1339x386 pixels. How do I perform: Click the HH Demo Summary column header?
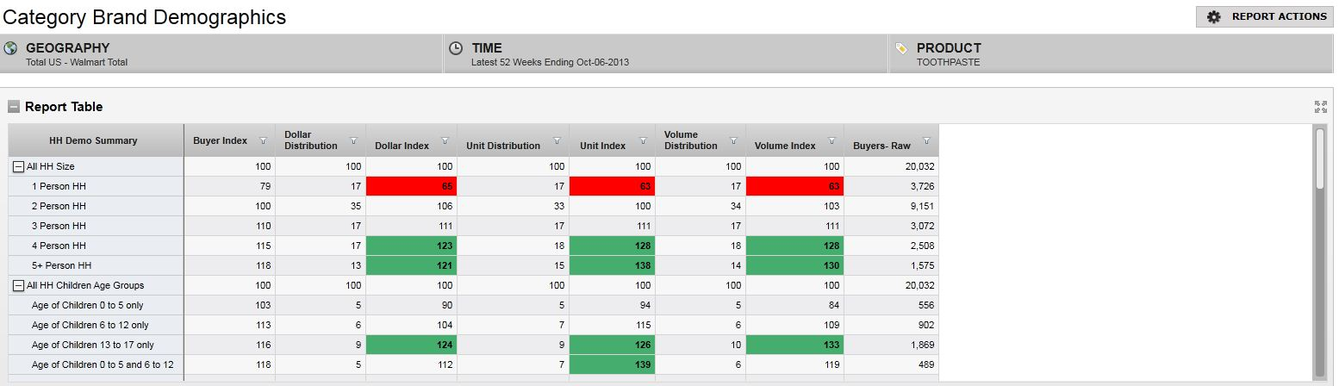click(93, 140)
